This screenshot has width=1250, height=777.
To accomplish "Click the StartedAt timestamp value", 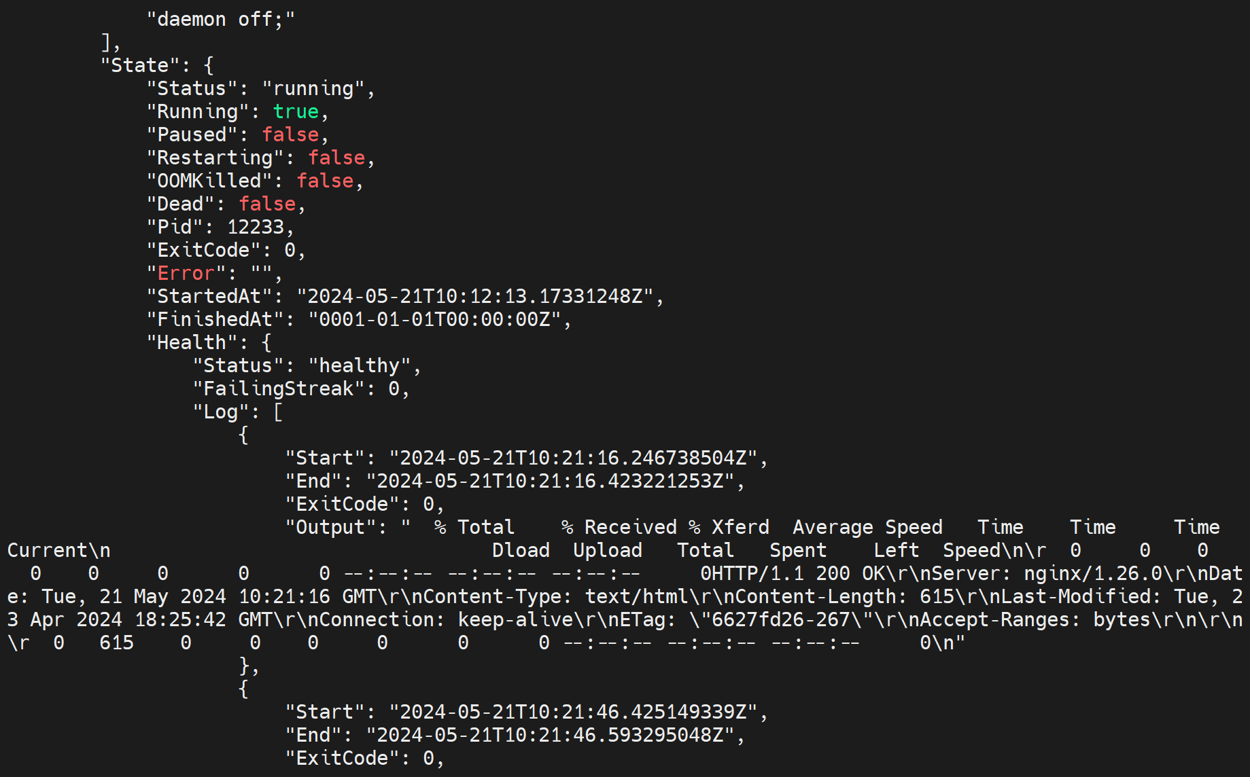I will 475,296.
